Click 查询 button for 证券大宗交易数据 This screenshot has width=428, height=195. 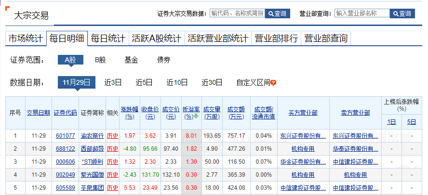(x=278, y=13)
